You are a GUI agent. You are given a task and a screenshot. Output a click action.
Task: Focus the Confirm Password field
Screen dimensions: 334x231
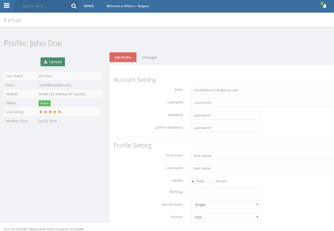click(x=225, y=128)
